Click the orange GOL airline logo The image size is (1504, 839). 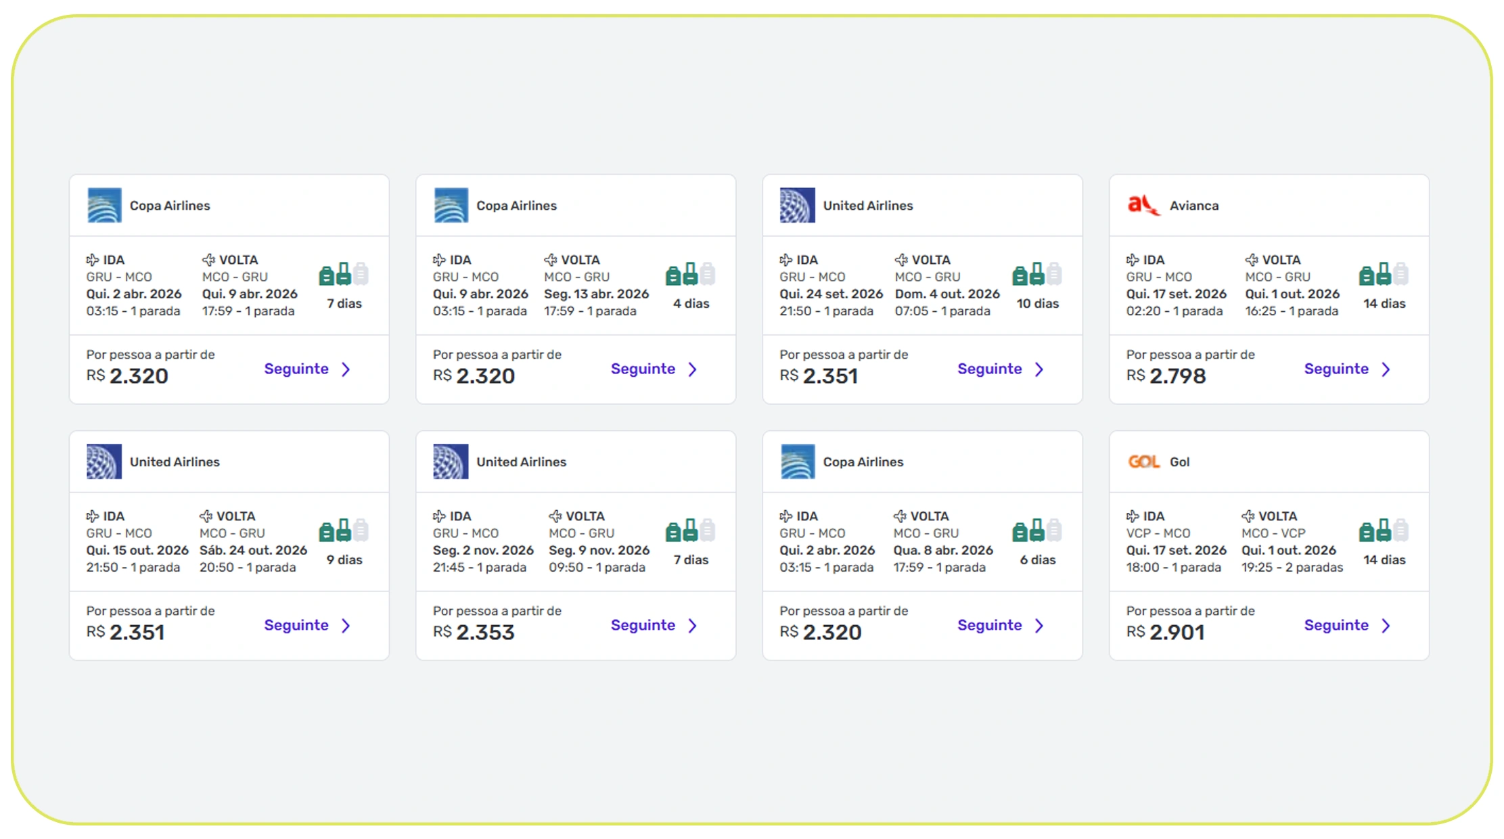click(x=1144, y=461)
